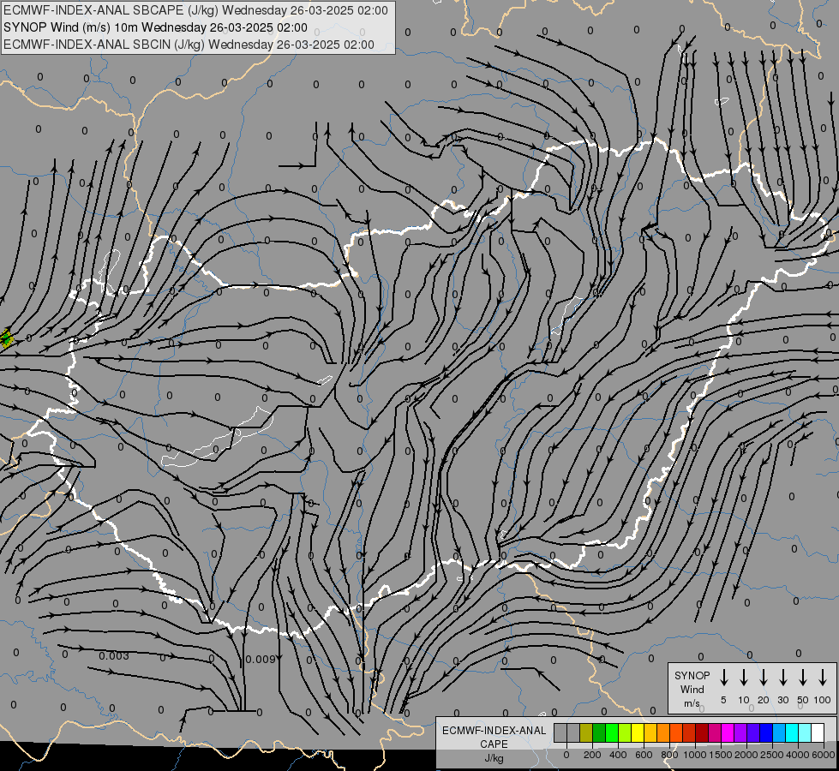Pick the magenta CAPE legend swatch
Image resolution: width=839 pixels, height=771 pixels.
pos(728,732)
